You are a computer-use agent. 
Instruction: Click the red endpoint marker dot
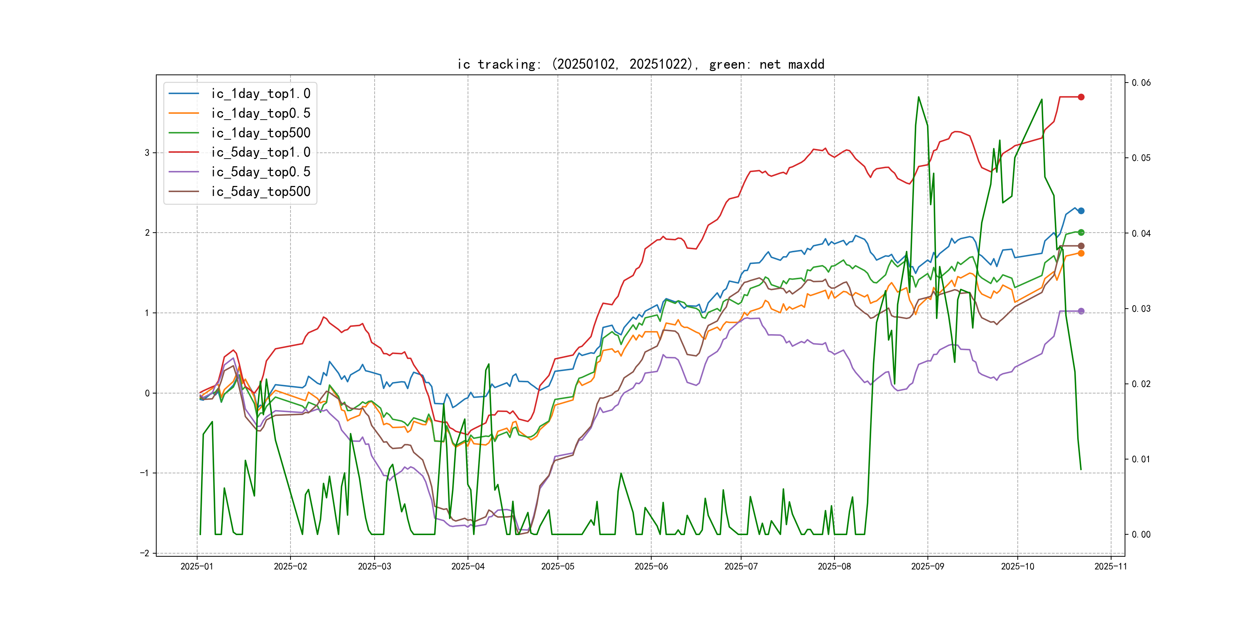(x=1081, y=97)
